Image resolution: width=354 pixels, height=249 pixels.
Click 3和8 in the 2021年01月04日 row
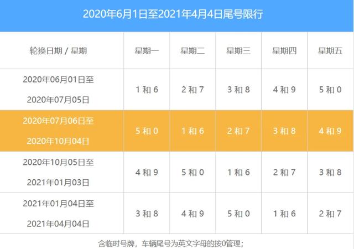pos(147,214)
